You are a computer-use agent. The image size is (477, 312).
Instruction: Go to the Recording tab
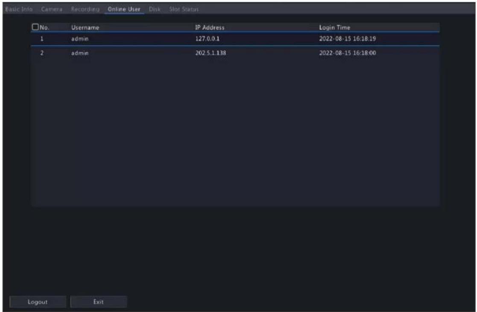click(85, 9)
